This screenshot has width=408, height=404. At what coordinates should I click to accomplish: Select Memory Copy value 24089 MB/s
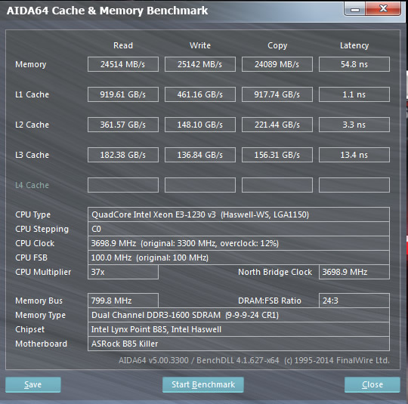[277, 64]
